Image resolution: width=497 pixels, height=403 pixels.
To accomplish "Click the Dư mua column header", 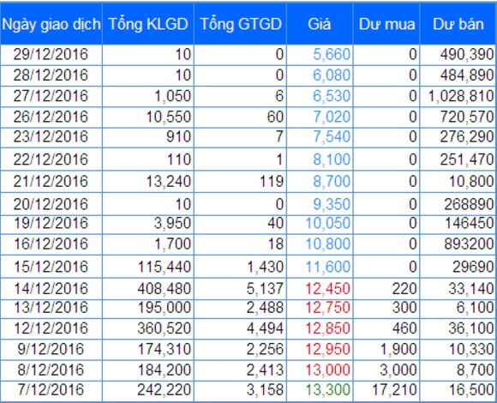I will pyautogui.click(x=386, y=24).
